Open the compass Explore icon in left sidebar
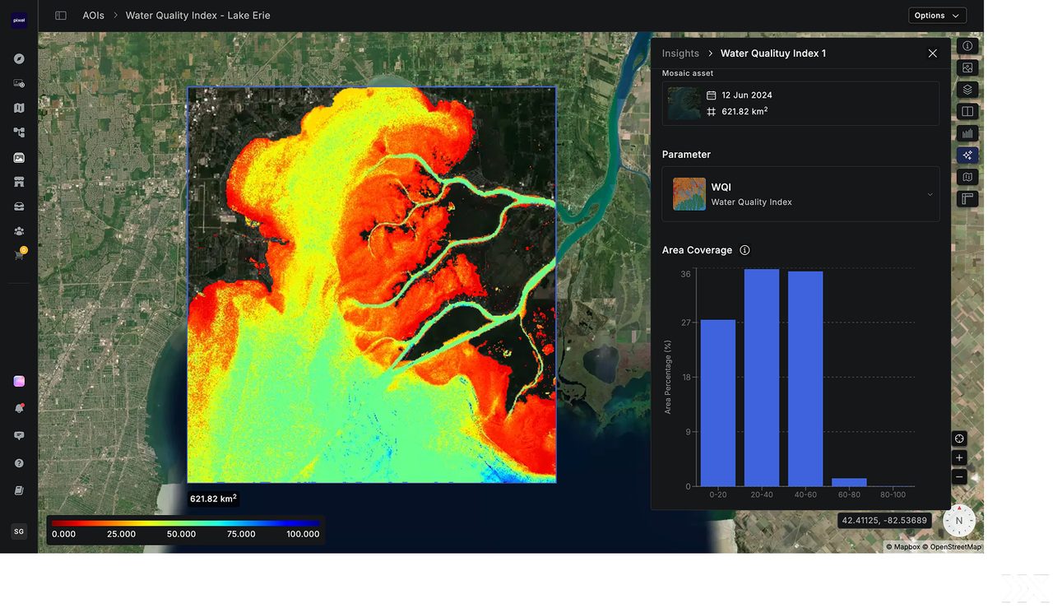Image resolution: width=1053 pixels, height=608 pixels. (x=19, y=59)
